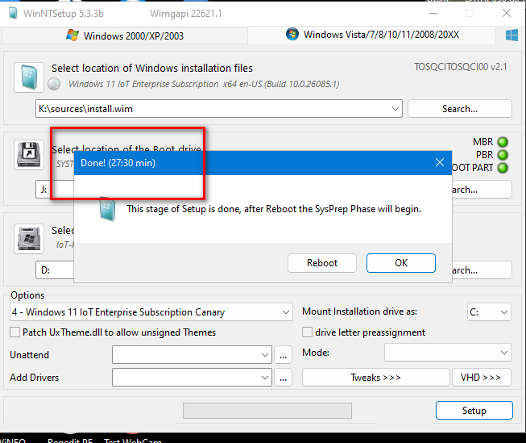Click the disc icon next to Windows 11 IoT text
This screenshot has height=443, width=526.
click(x=54, y=84)
